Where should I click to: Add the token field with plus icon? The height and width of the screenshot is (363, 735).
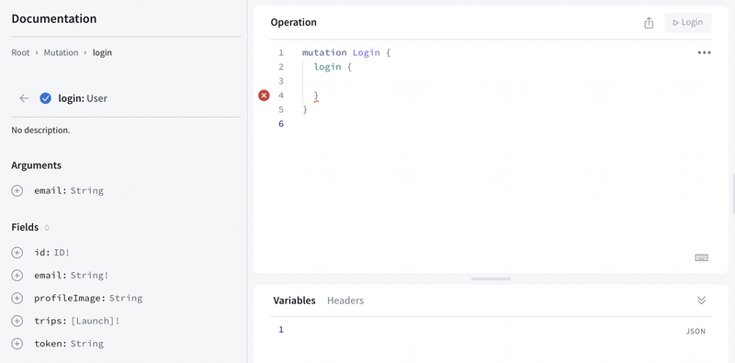(x=17, y=344)
